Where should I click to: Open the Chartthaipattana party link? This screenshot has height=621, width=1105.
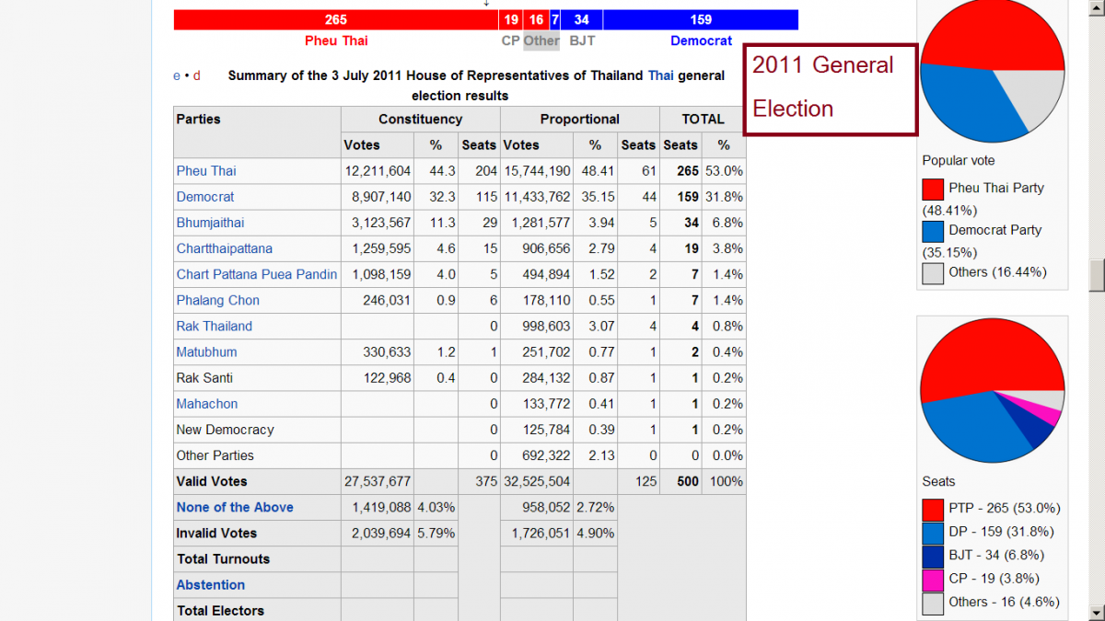tap(225, 248)
